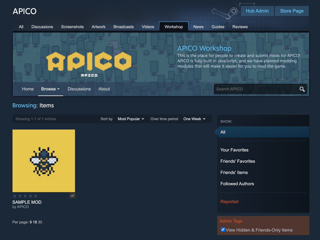Go to workshop Home
320x240 pixels.
(x=28, y=89)
